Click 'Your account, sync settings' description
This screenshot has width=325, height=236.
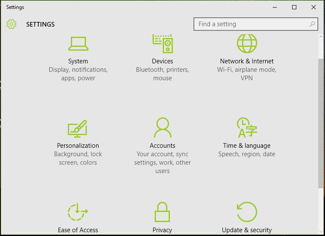(x=163, y=163)
